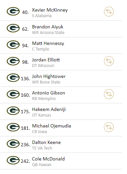Click Packers logo beside pick 94

(13, 45)
